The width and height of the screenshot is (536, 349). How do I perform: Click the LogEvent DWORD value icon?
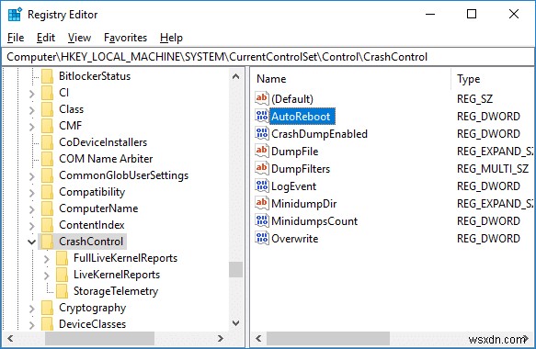click(x=262, y=186)
